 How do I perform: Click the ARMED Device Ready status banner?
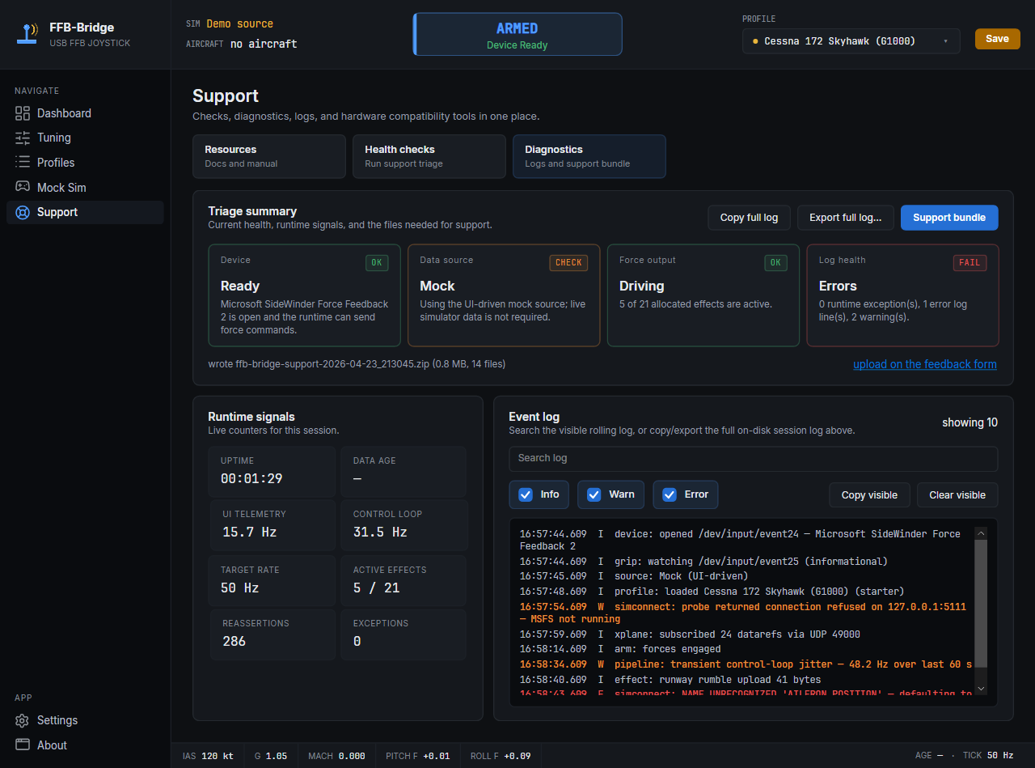click(517, 34)
